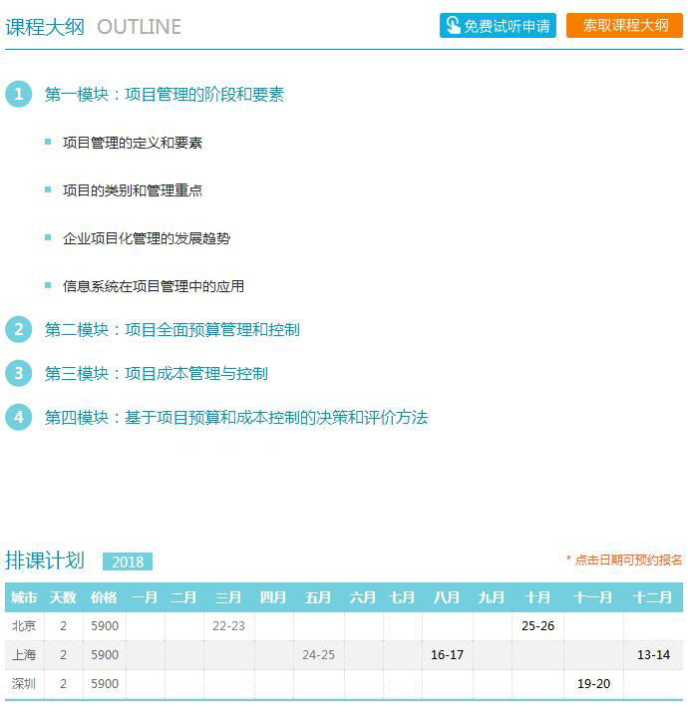Collapse 第一模块 项目管理的阶段和要素
The height and width of the screenshot is (727, 688).
[x=165, y=95]
